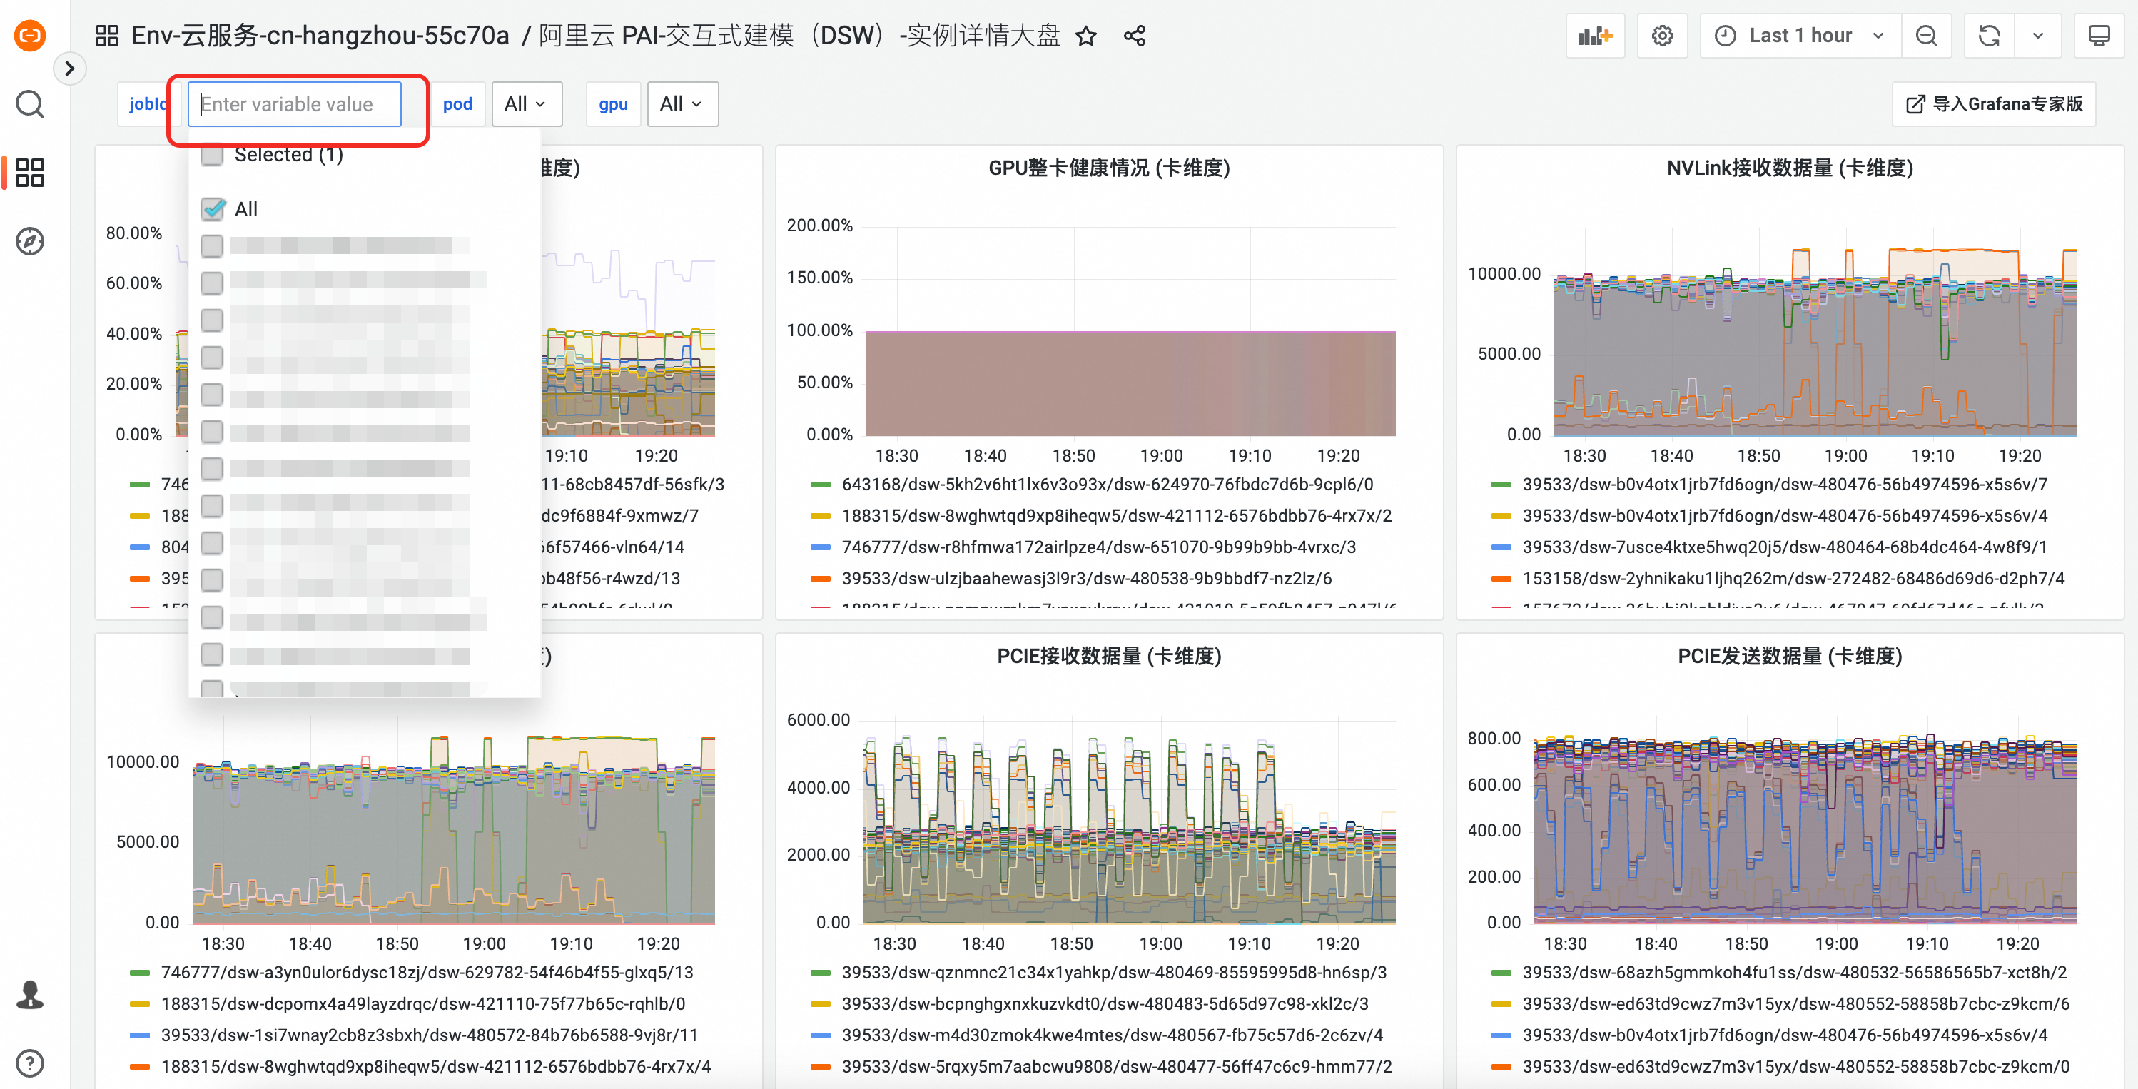Click the share dashboard icon

pyautogui.click(x=1134, y=36)
